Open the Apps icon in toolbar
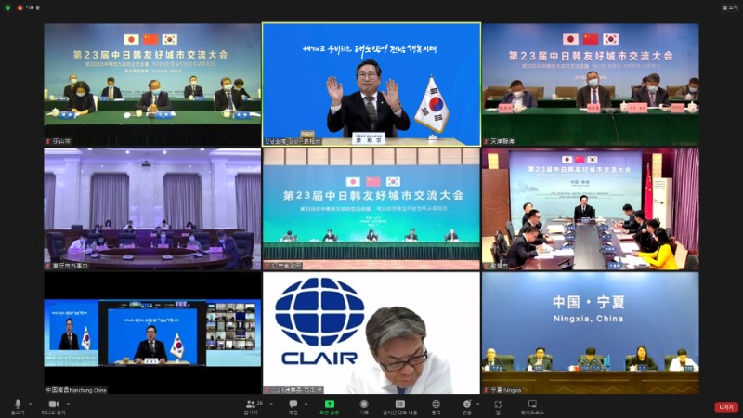This screenshot has height=418, width=743. (x=498, y=405)
